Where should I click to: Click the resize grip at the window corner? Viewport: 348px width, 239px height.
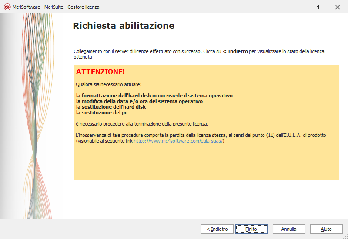(x=346, y=237)
